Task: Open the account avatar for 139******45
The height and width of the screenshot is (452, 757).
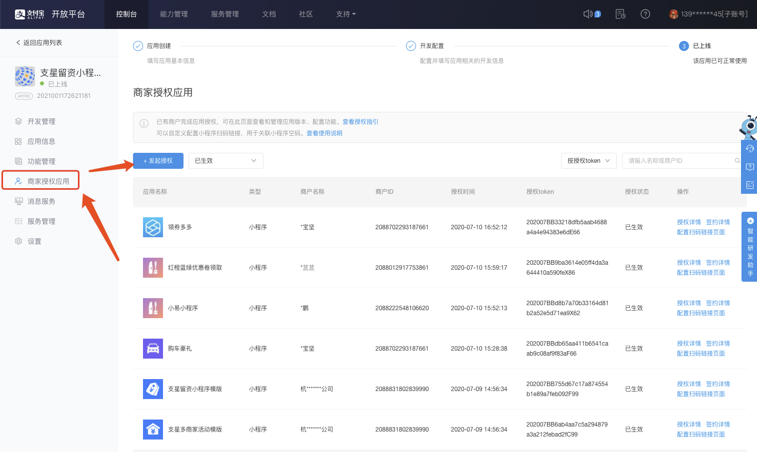Action: [673, 14]
